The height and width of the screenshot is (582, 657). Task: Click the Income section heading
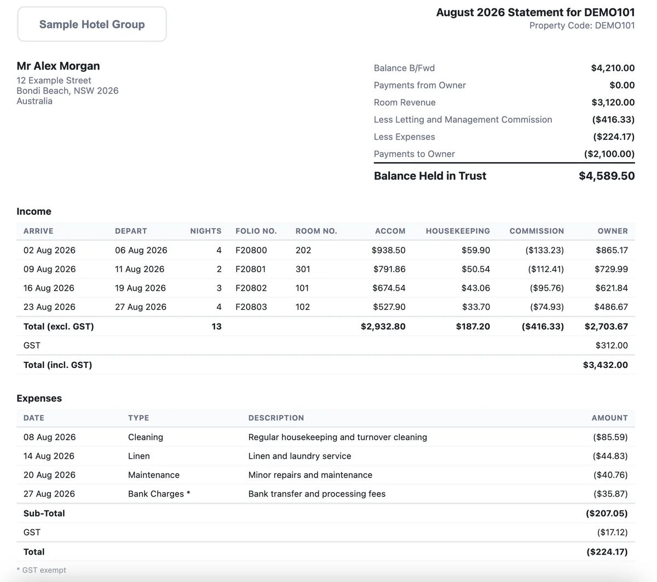click(x=34, y=211)
